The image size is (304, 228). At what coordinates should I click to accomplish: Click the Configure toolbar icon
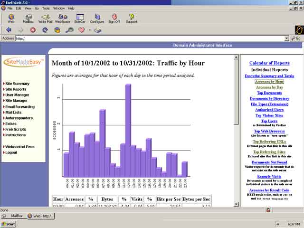pos(97,19)
